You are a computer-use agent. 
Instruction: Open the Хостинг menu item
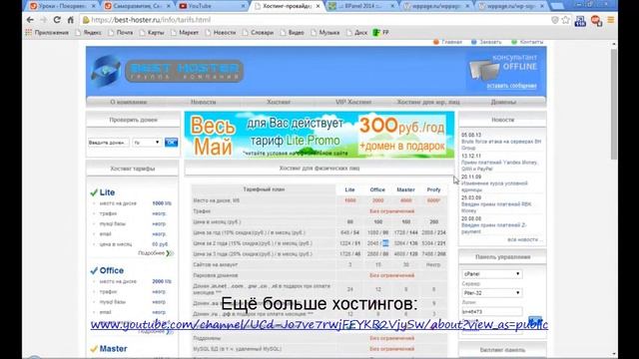279,102
